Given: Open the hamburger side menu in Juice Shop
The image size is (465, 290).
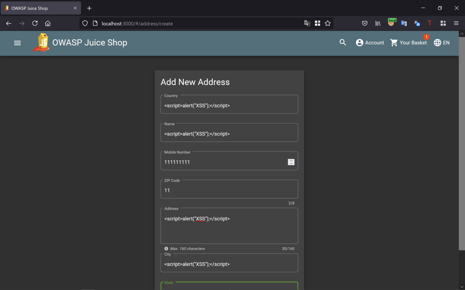Looking at the screenshot, I should point(17,43).
